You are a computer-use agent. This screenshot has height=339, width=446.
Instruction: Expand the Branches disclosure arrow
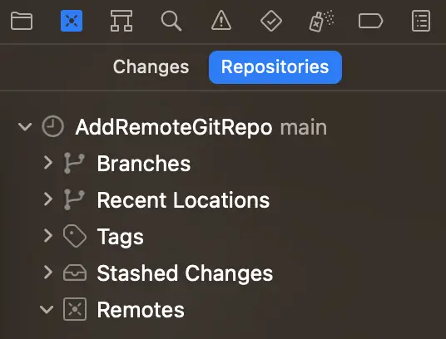pos(48,163)
